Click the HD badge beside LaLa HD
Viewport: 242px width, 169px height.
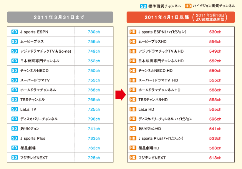(x=133, y=109)
